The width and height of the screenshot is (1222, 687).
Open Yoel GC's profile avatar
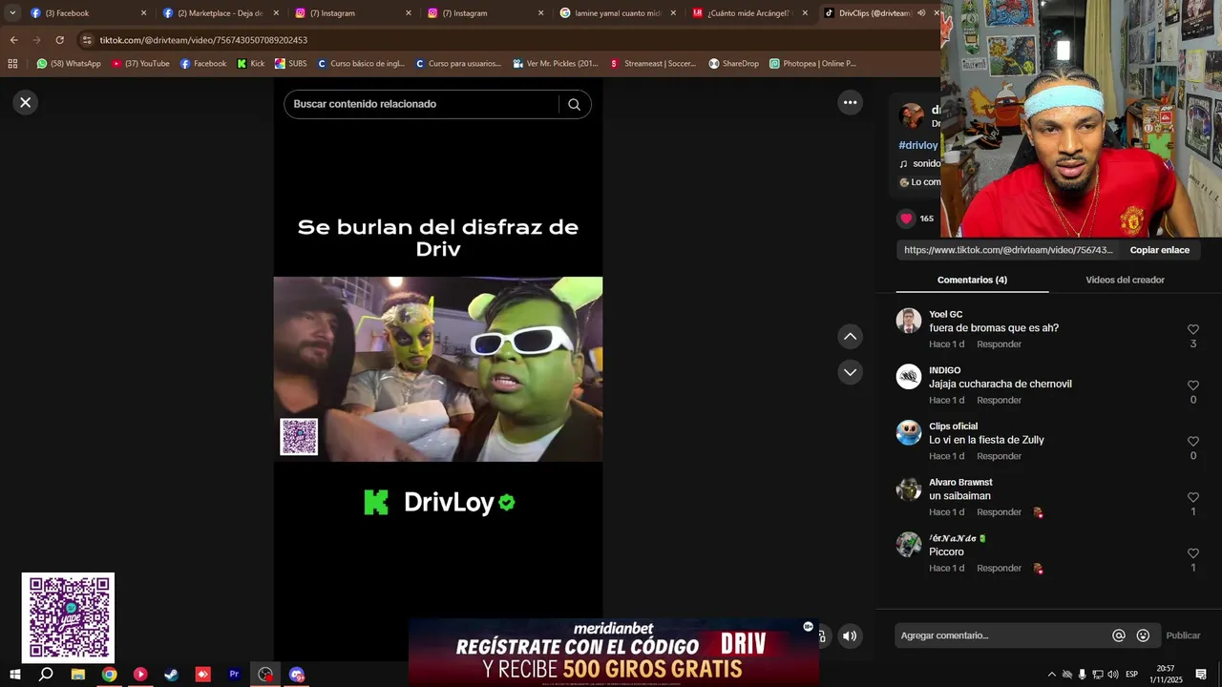click(x=909, y=321)
